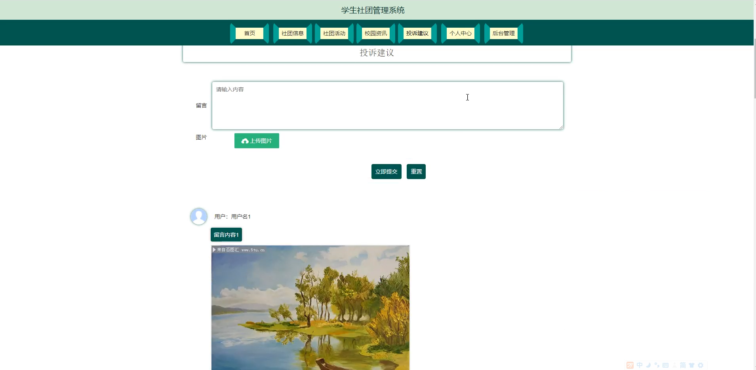The width and height of the screenshot is (756, 370).
Task: Click the page vertical scrollbar thumb
Action: (x=755, y=68)
